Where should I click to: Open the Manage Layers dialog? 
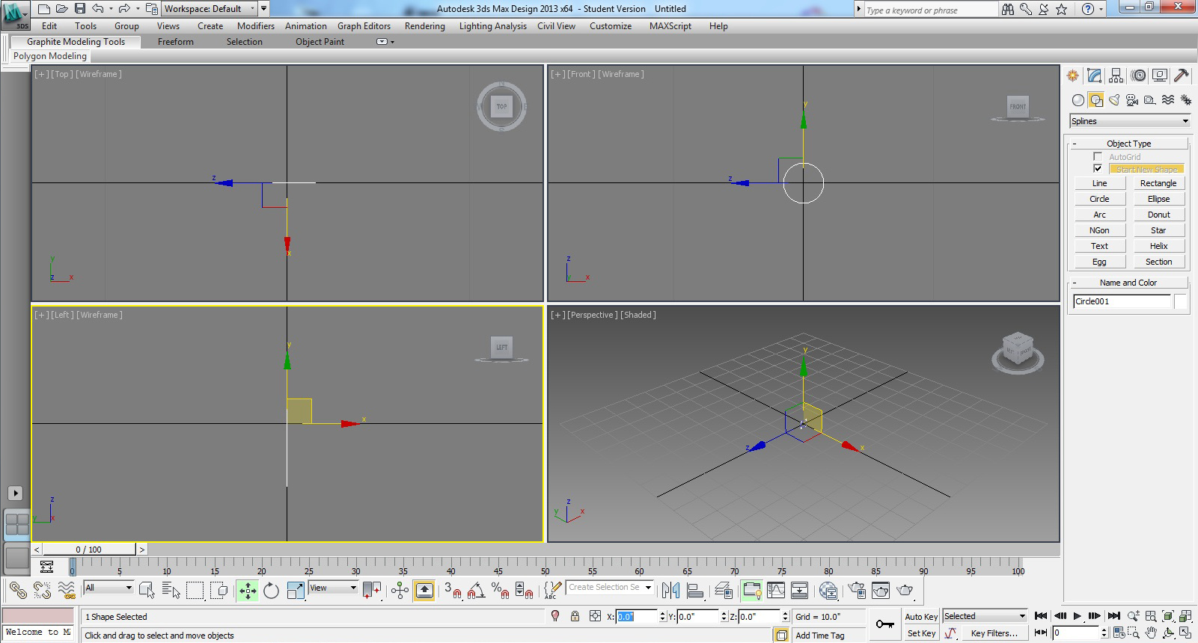click(x=724, y=591)
